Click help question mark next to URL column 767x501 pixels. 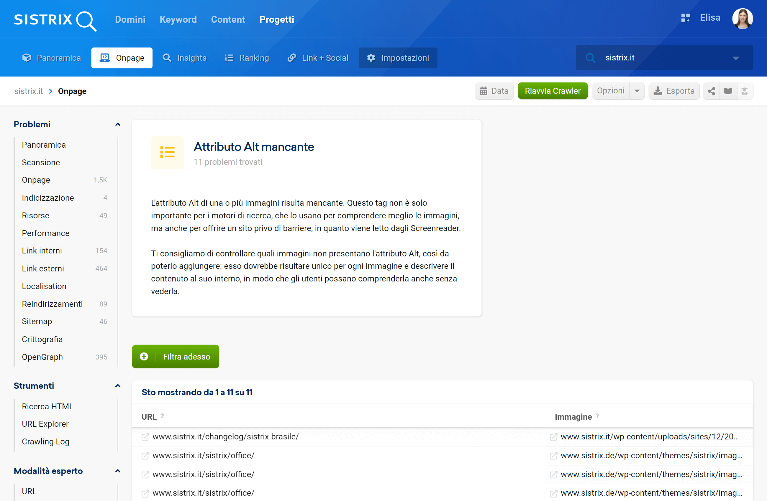163,416
